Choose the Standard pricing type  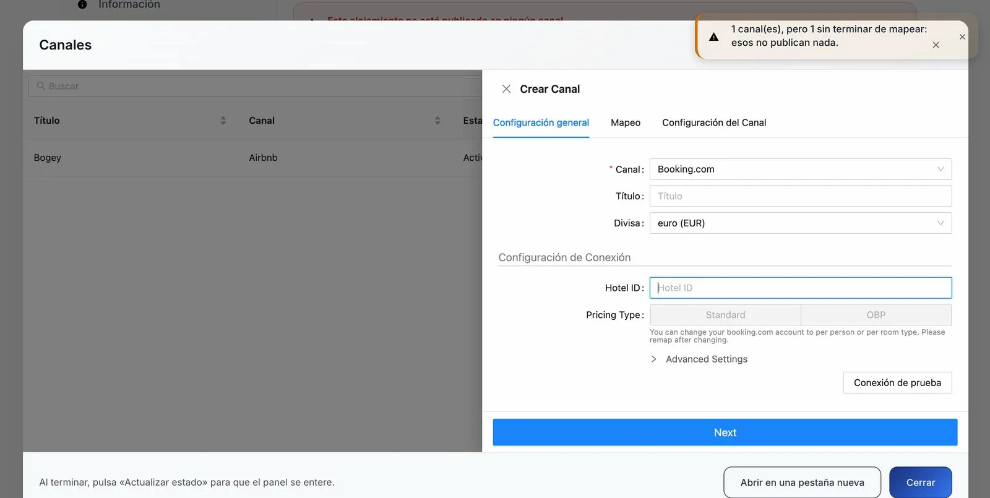725,315
